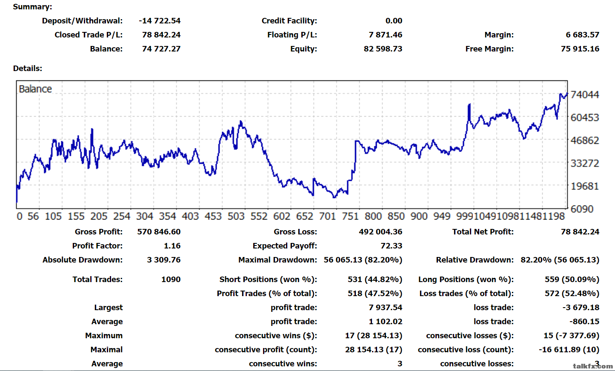Click the Gross Profit value 570 846.60
The height and width of the screenshot is (371, 615).
[x=159, y=231]
